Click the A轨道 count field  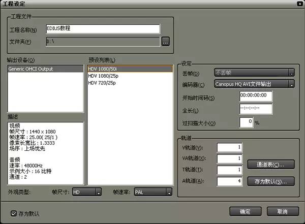228,181
